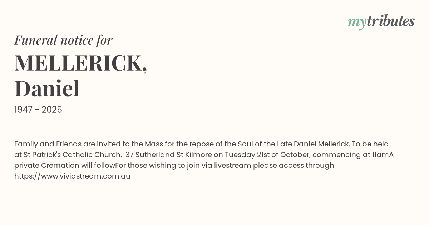Click the "Funeral notice for" heading
This screenshot has height=225, width=429.
[x=63, y=40]
